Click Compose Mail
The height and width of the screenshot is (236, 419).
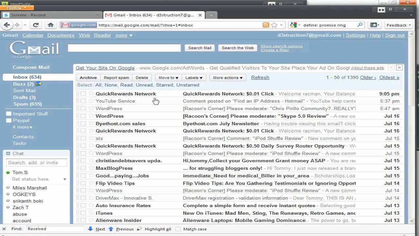pyautogui.click(x=31, y=67)
